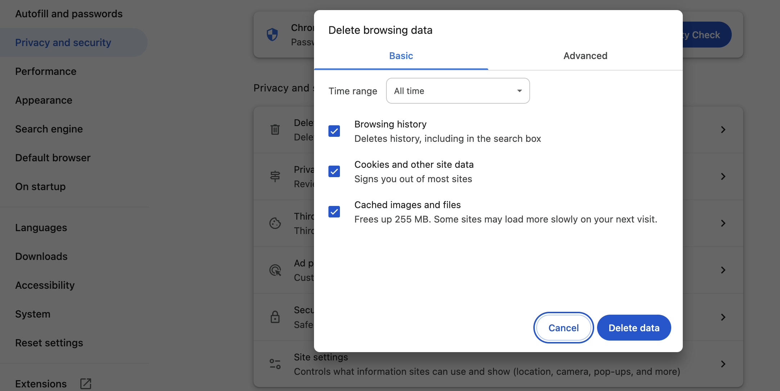Screen dimensions: 780x391
Task: Select the Basic tab
Action: 401,56
